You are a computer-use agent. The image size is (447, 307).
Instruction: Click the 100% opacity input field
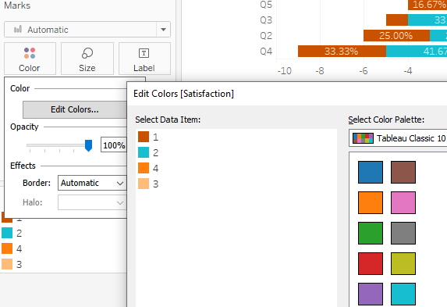click(x=114, y=145)
